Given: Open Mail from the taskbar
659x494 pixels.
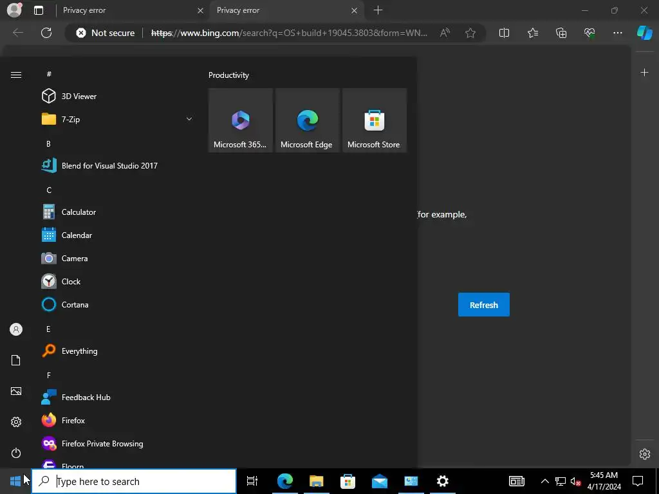Looking at the screenshot, I should [x=380, y=481].
